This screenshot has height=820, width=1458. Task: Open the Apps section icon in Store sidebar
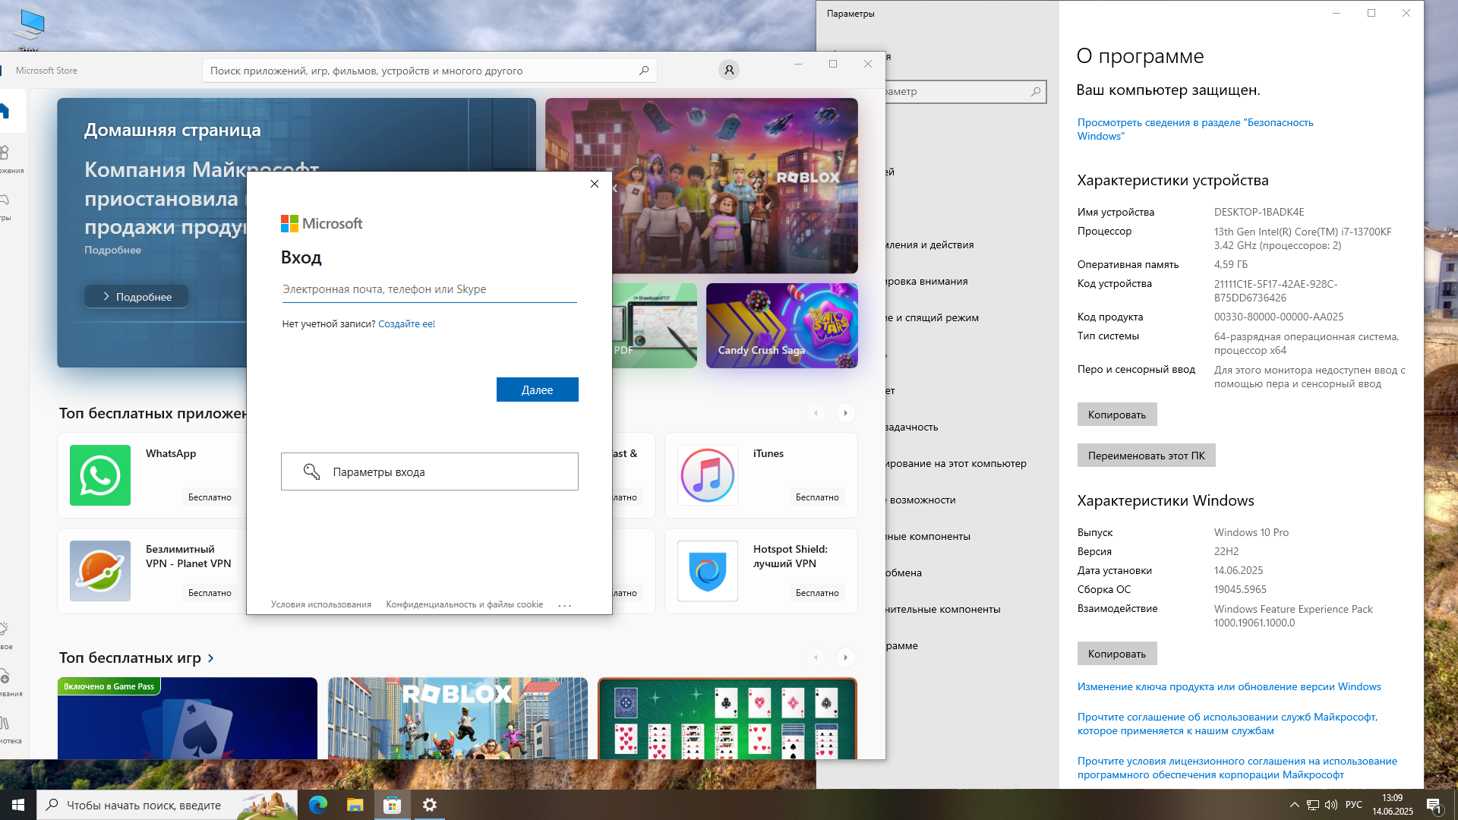coord(4,153)
